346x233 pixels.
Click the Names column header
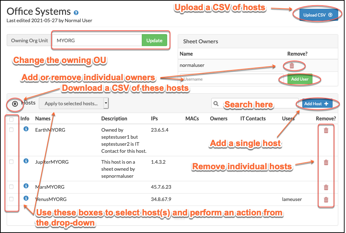[x=43, y=119]
